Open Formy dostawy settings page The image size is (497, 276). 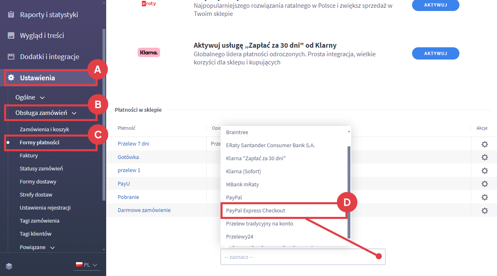[x=38, y=181]
